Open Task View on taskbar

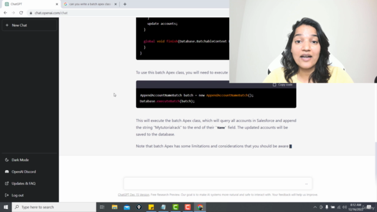click(x=102, y=207)
